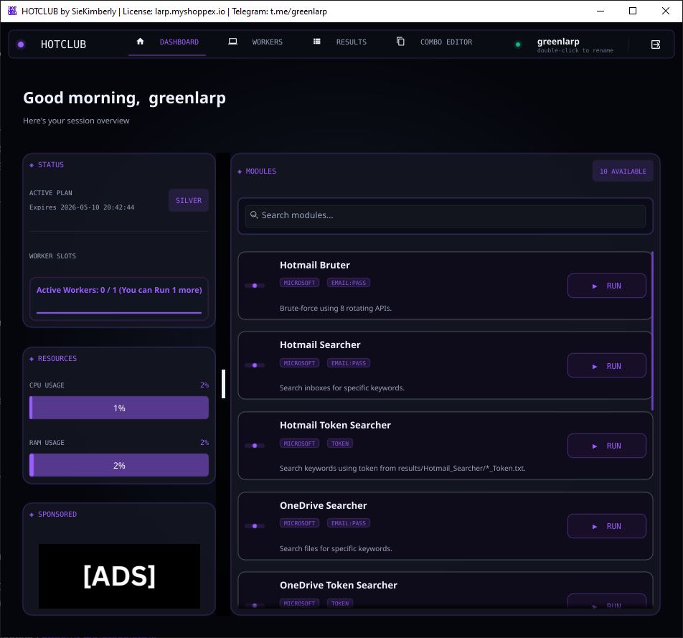
Task: Toggle the OneDrive Token Searcher switch
Action: click(x=255, y=605)
